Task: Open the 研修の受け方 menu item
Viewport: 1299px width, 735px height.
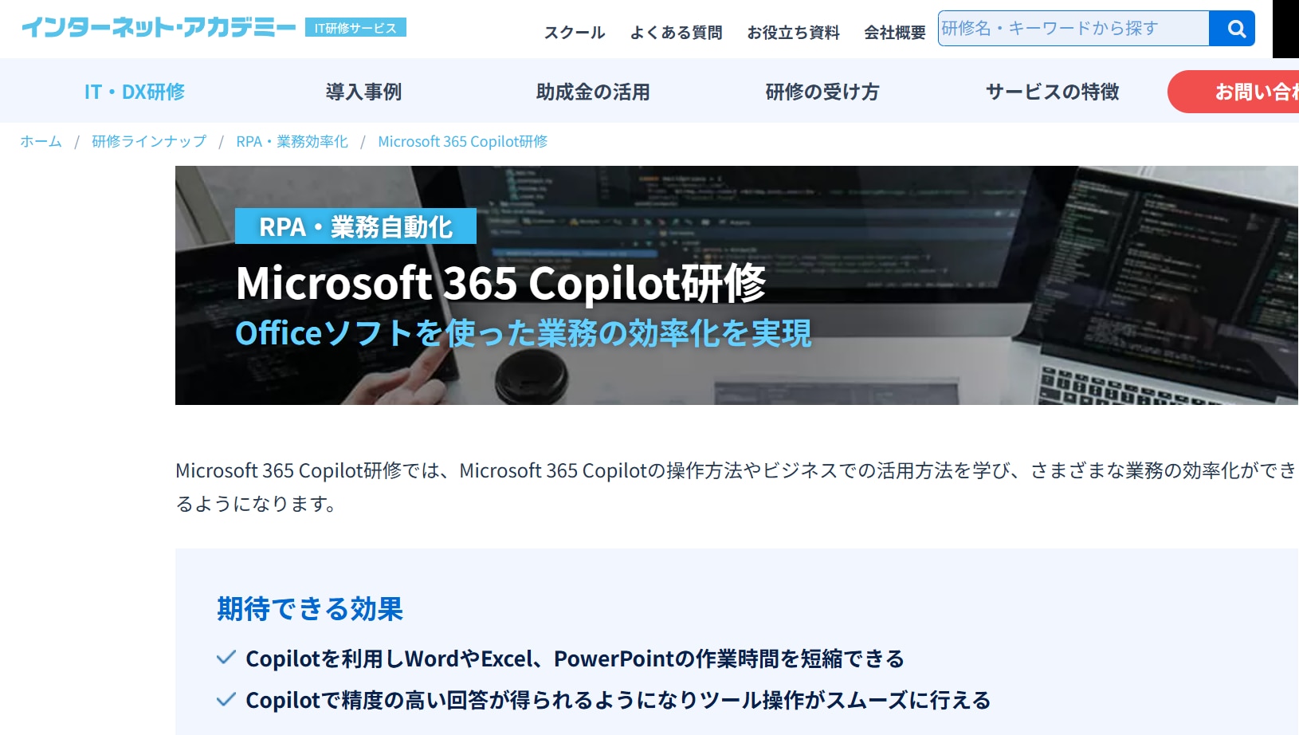Action: click(x=822, y=92)
